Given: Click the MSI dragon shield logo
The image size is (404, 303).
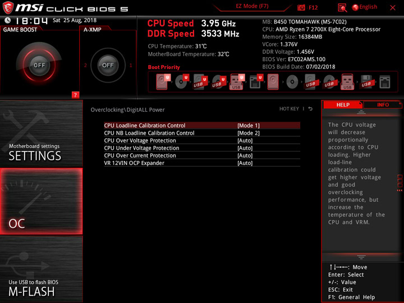Looking at the screenshot, I should click(x=8, y=8).
